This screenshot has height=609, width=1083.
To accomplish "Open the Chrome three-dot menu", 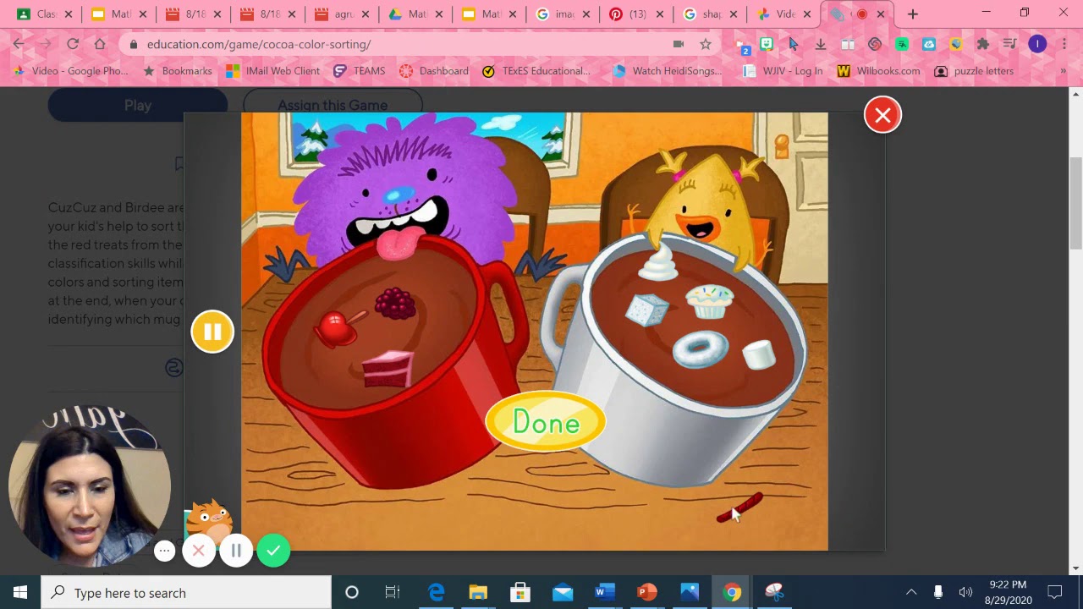I will [1063, 44].
